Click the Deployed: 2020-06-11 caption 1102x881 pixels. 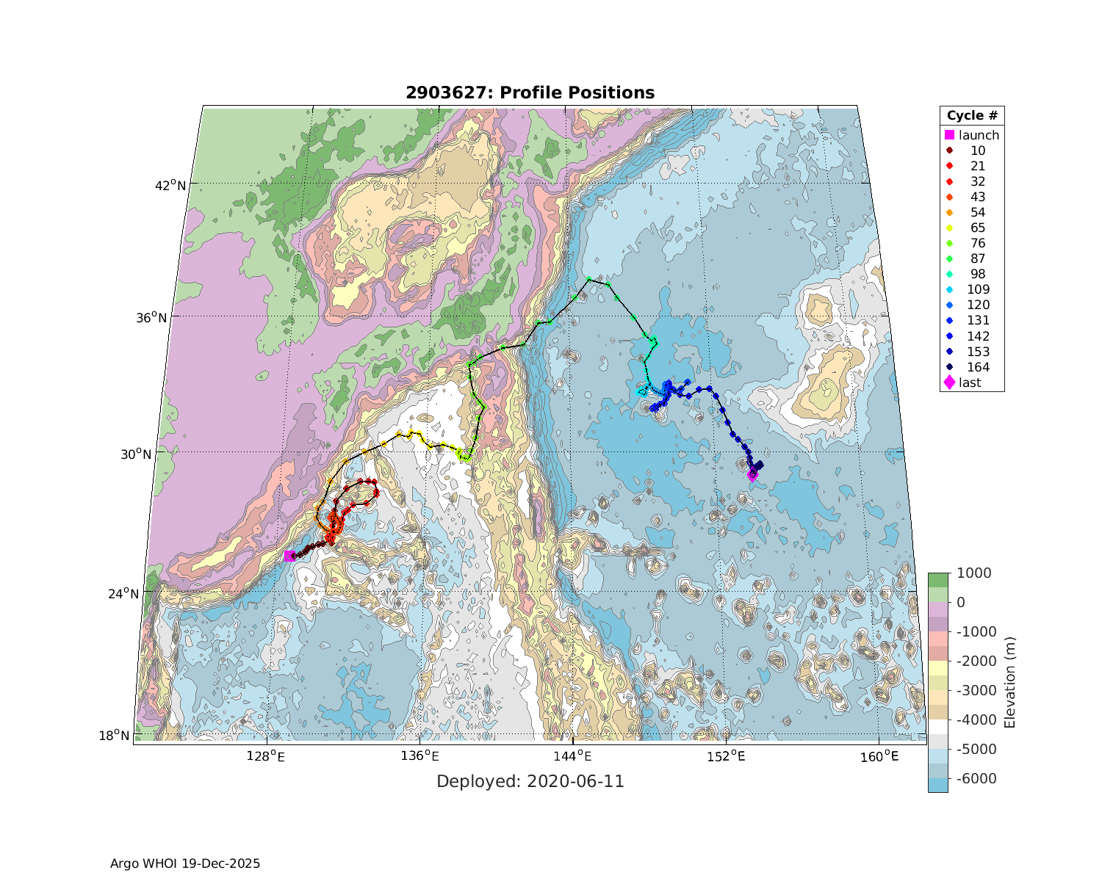[530, 781]
